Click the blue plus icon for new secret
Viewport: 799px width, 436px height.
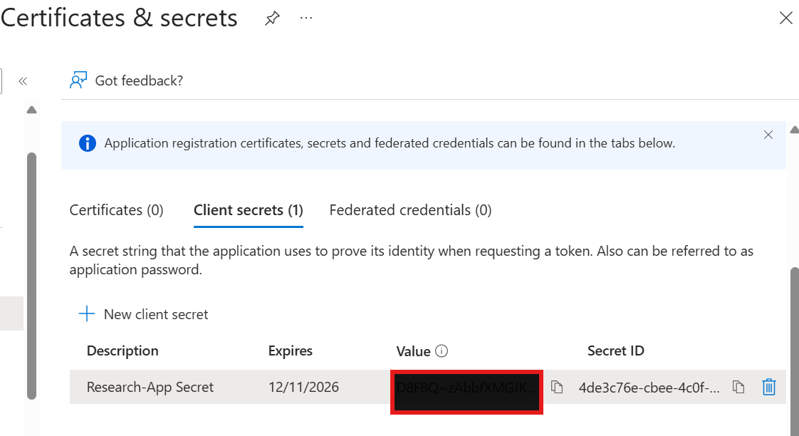click(87, 314)
